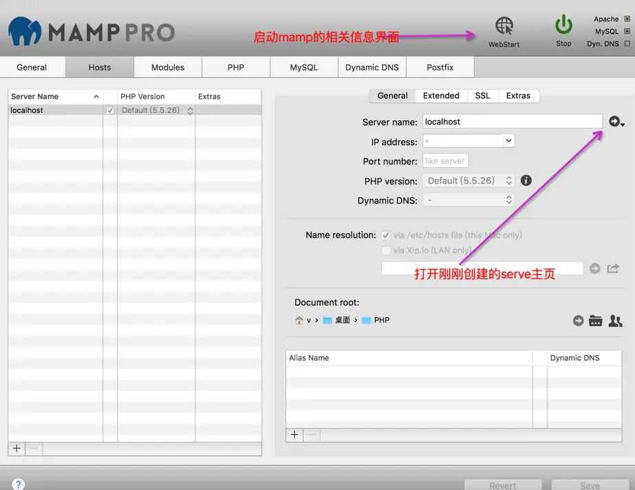This screenshot has width=635, height=490.
Task: Add a new host with plus button
Action: click(17, 448)
